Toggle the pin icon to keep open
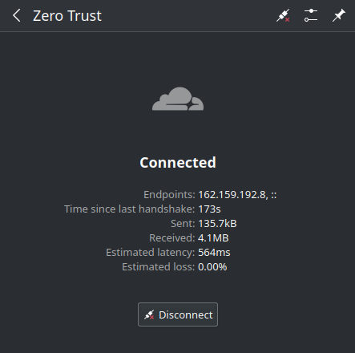This screenshot has width=355, height=353. [x=339, y=15]
